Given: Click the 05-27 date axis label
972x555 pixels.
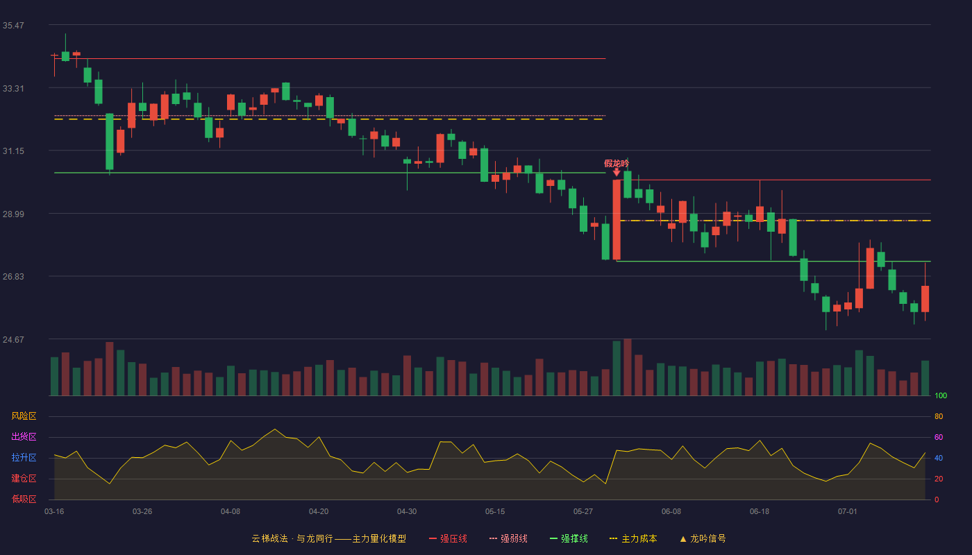Looking at the screenshot, I should [x=583, y=511].
